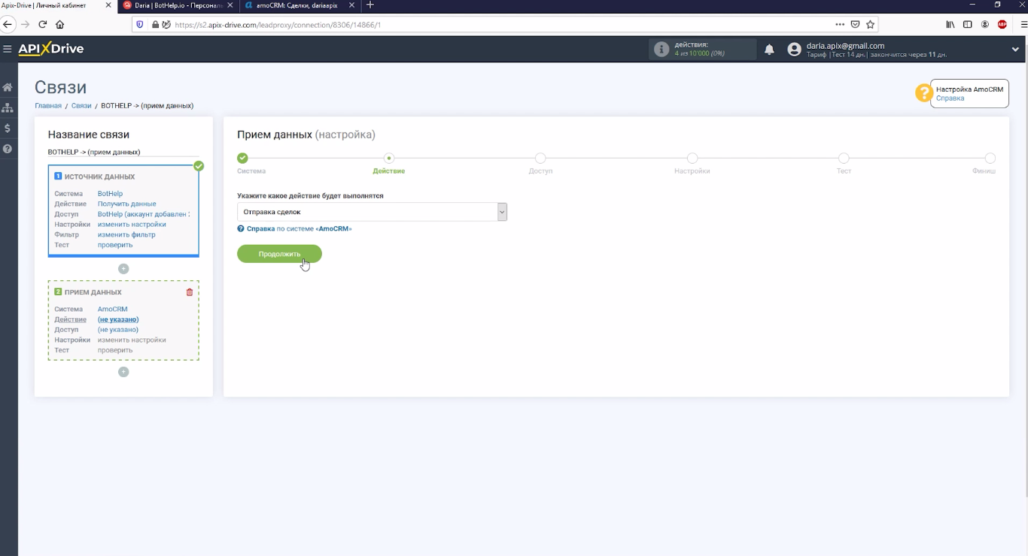1028x556 pixels.
Task: Close the BotHelp.io browser tab
Action: pyautogui.click(x=230, y=5)
